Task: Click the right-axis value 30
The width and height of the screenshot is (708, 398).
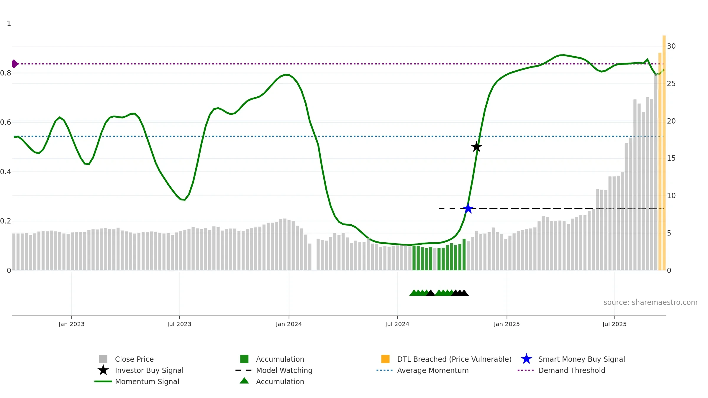Action: [671, 46]
